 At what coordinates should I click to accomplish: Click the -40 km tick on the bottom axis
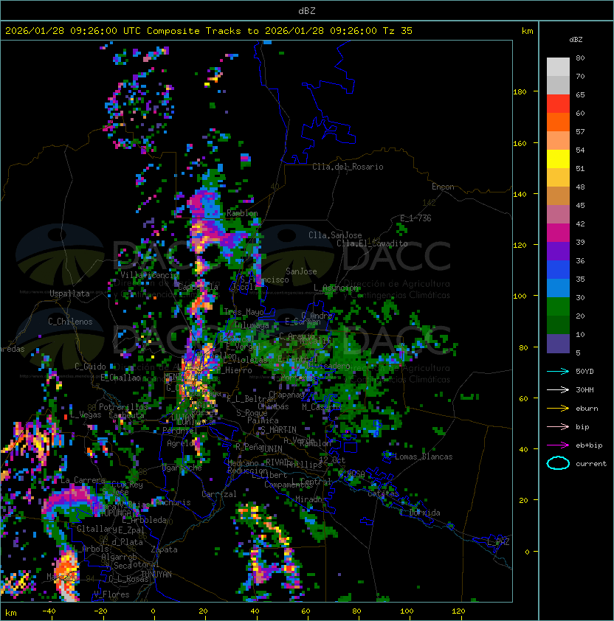coord(49,611)
